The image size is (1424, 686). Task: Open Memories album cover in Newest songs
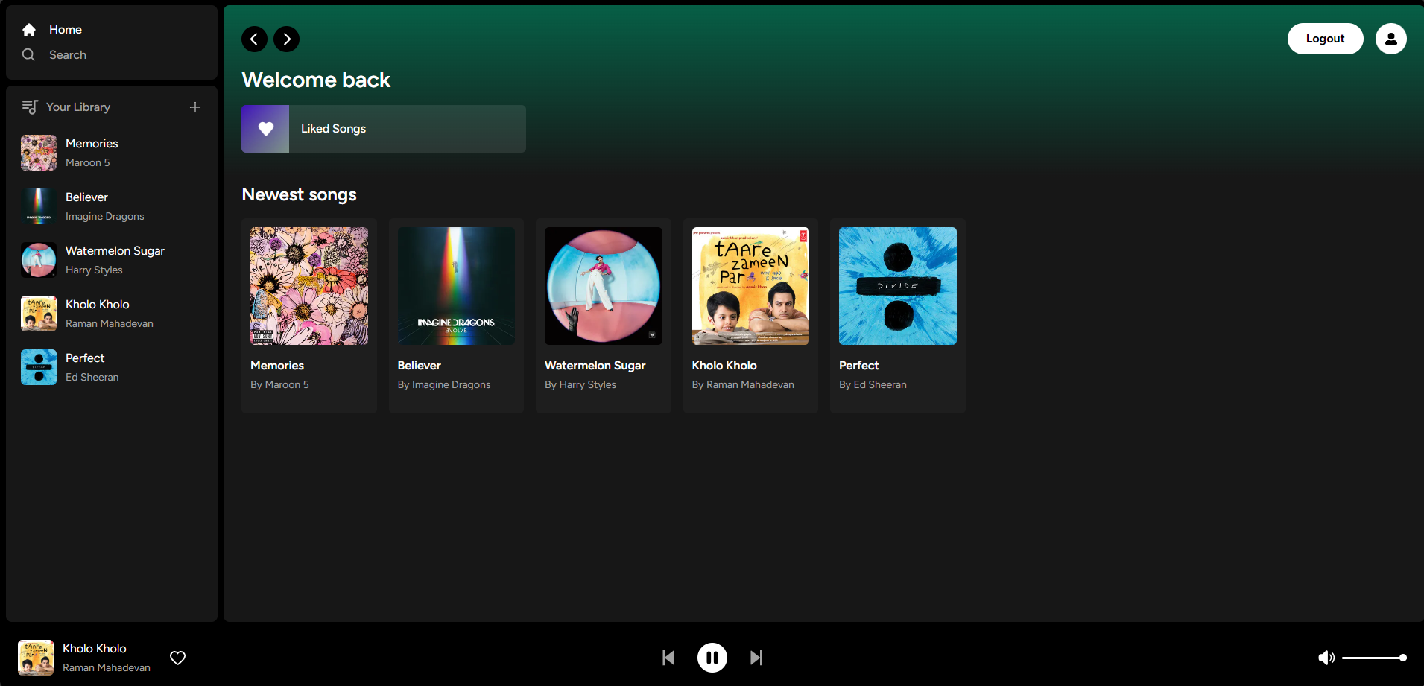point(309,286)
